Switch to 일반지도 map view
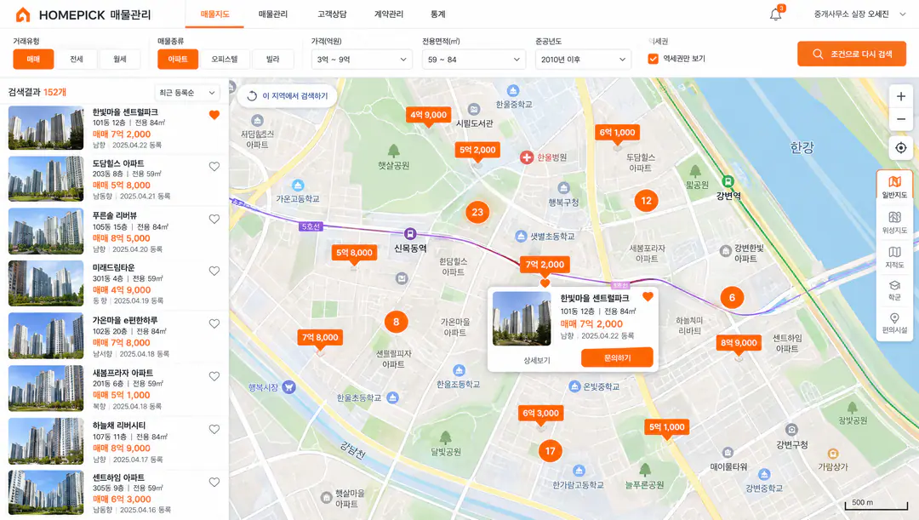 [x=894, y=186]
